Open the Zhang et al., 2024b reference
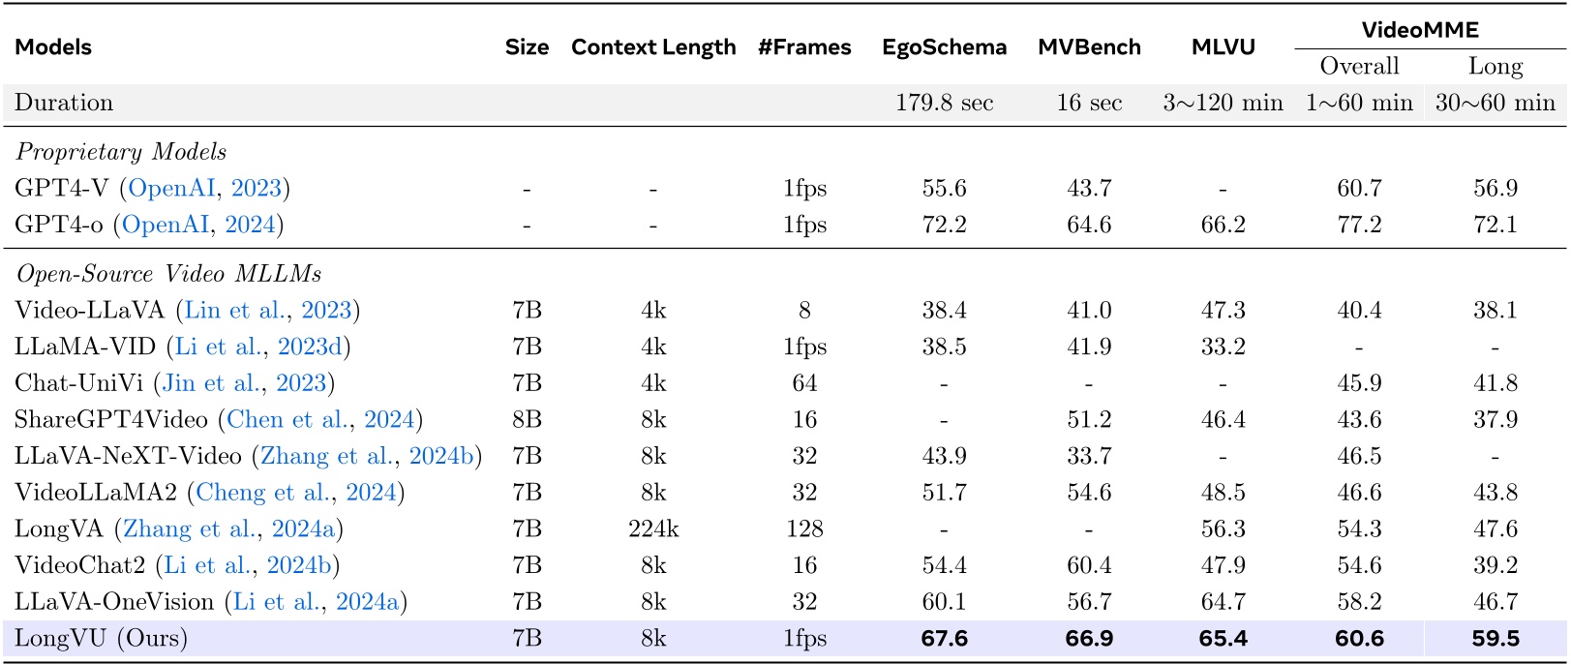 [x=367, y=456]
